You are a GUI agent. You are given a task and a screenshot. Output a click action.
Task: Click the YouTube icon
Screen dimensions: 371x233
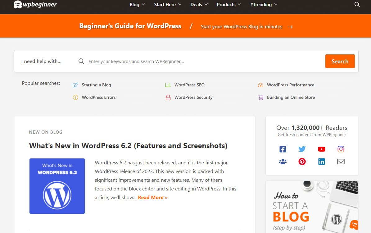[x=321, y=149]
